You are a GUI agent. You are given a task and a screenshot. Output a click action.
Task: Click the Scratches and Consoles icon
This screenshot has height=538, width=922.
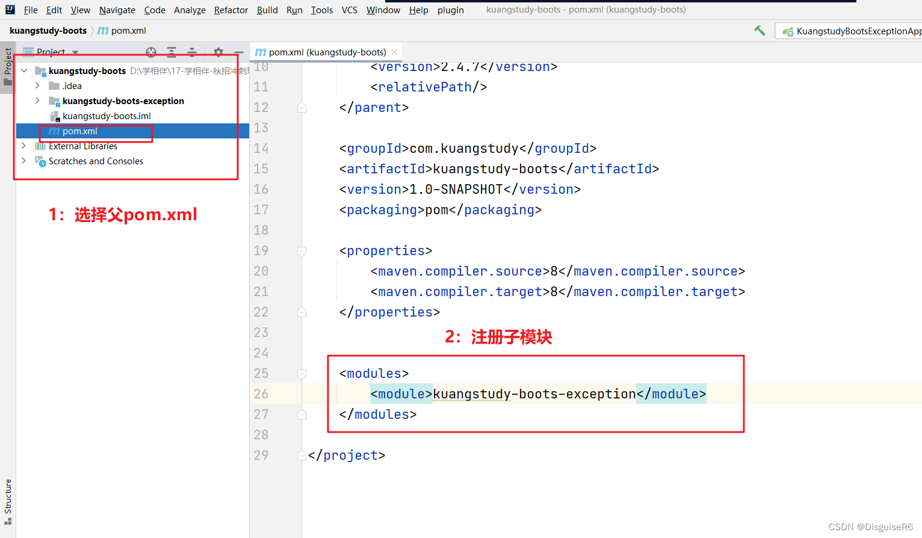40,161
